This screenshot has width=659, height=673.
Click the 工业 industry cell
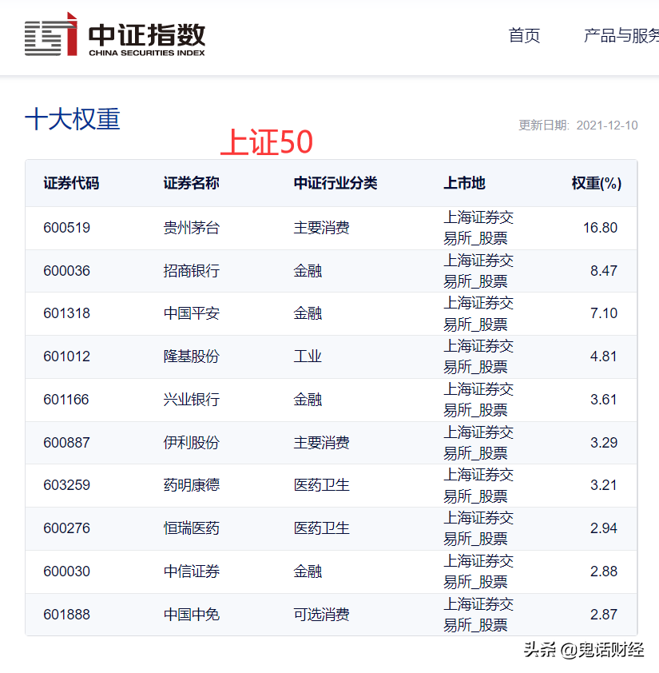(x=308, y=356)
